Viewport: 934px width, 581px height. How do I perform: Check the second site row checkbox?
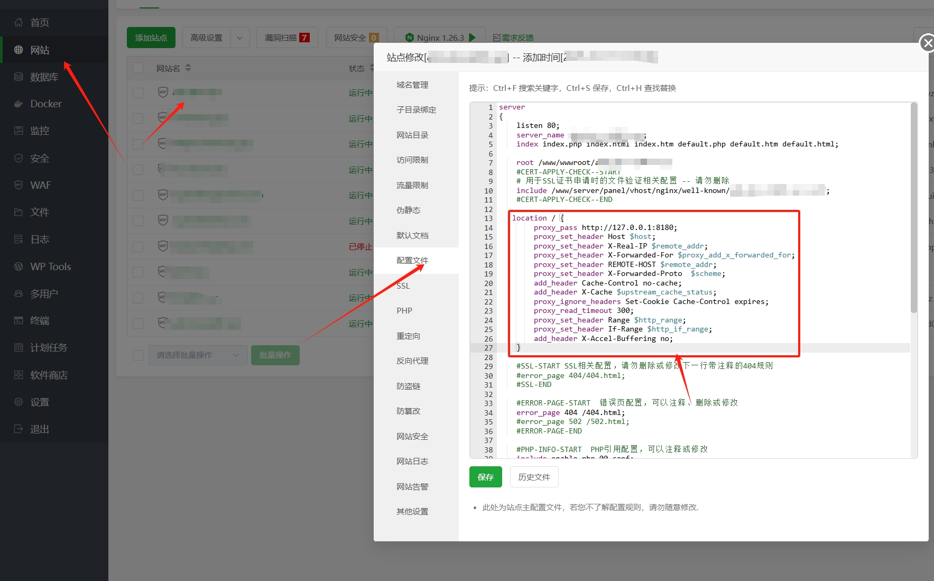click(x=138, y=118)
